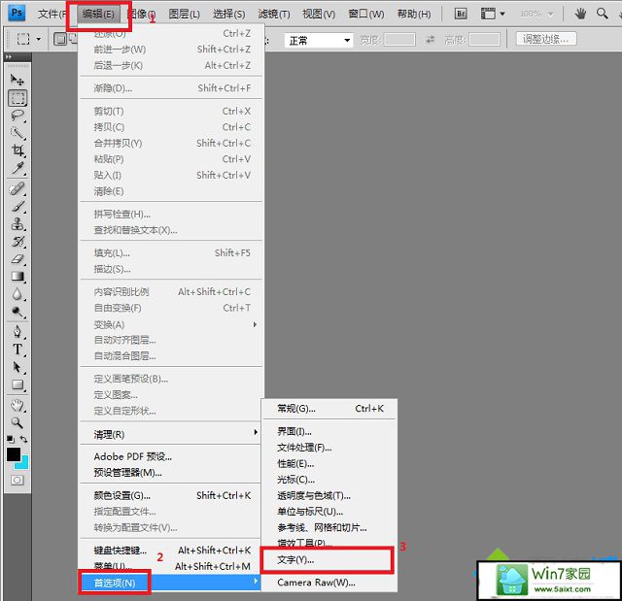The image size is (622, 601).
Task: Select the Gradient tool
Action: pos(17,277)
